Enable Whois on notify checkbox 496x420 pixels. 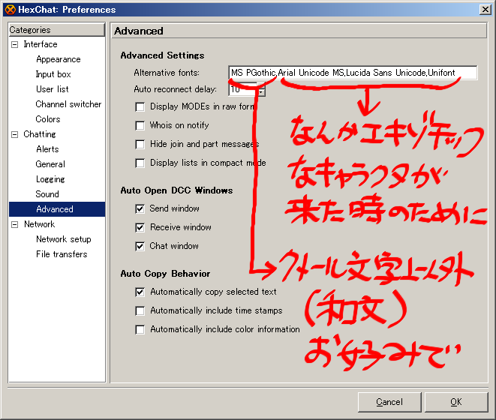[x=140, y=125]
